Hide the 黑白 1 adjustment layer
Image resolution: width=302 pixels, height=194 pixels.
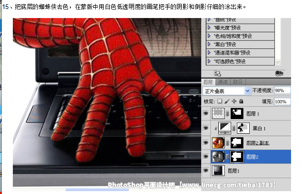(206, 128)
